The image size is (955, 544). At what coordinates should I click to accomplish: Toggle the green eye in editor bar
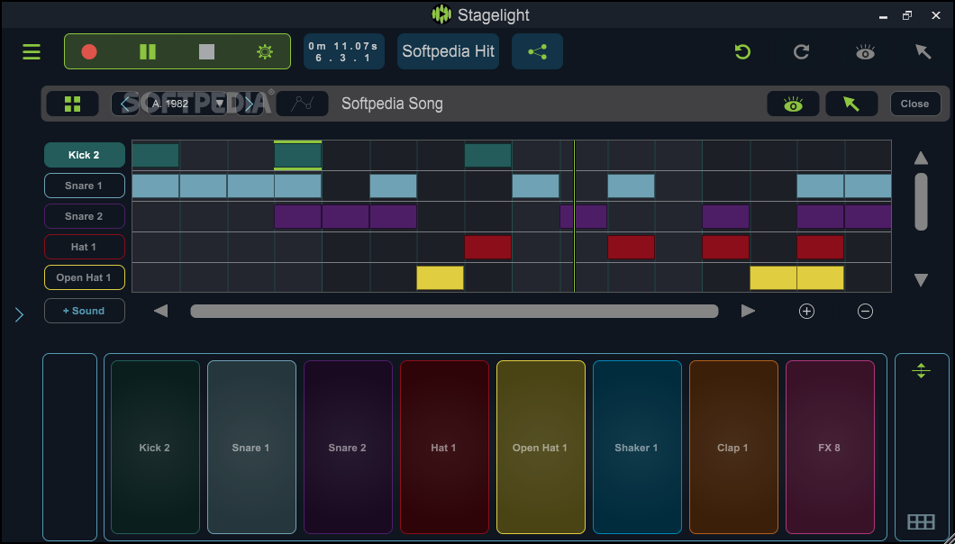(793, 104)
